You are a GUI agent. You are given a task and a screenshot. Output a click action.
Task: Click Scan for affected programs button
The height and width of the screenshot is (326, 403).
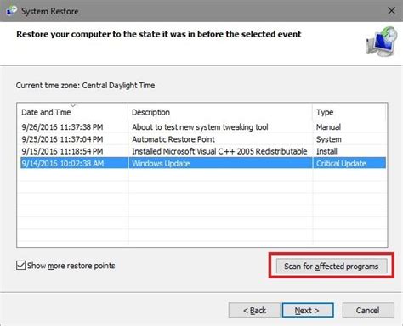332,267
